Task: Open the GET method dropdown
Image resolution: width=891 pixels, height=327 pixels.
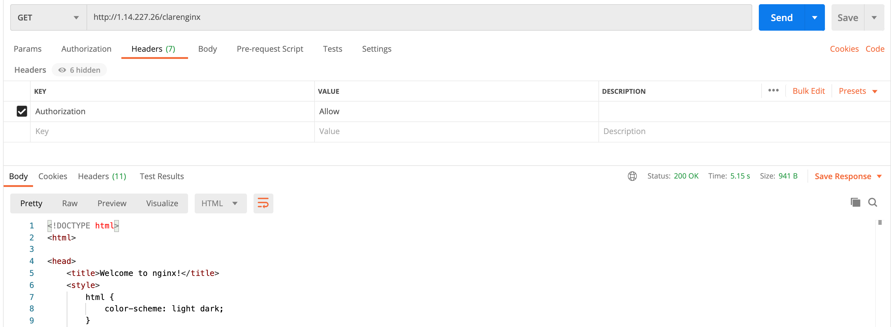Action: [48, 17]
